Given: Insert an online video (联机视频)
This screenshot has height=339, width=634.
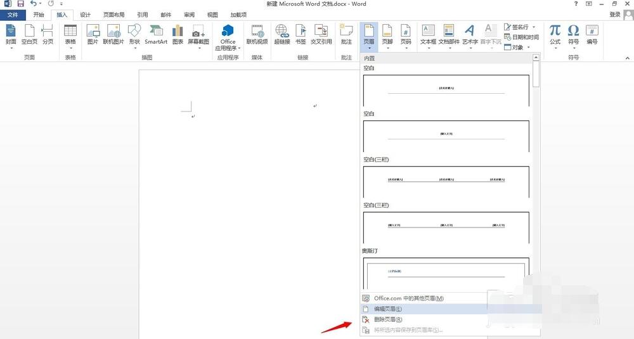Looking at the screenshot, I should 257,35.
